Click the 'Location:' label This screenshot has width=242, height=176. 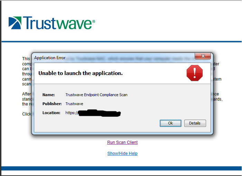[51, 113]
